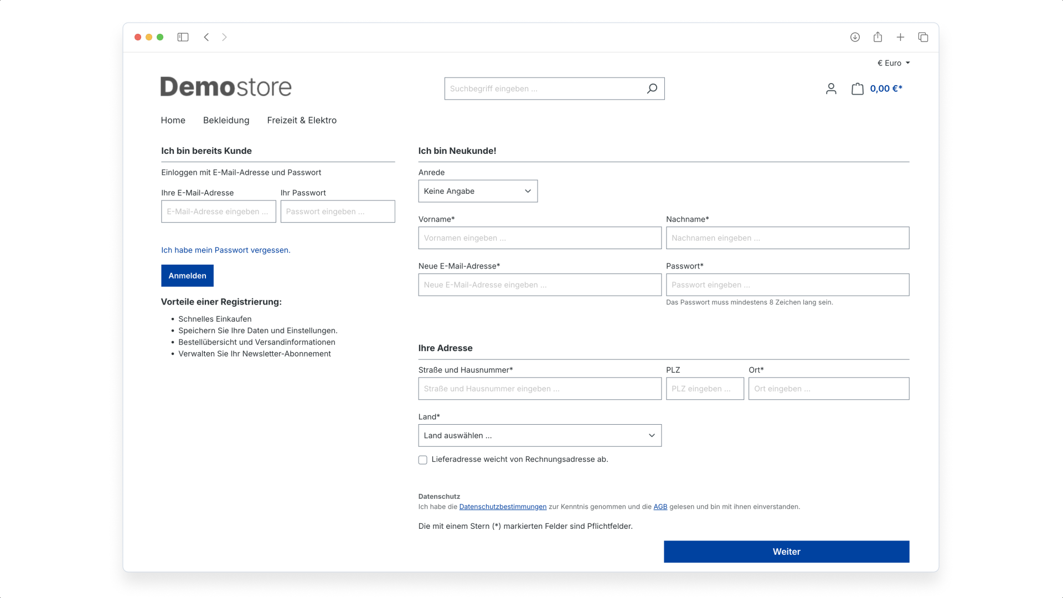This screenshot has width=1063, height=598.
Task: Select the Bekleidung menu item
Action: 226,120
